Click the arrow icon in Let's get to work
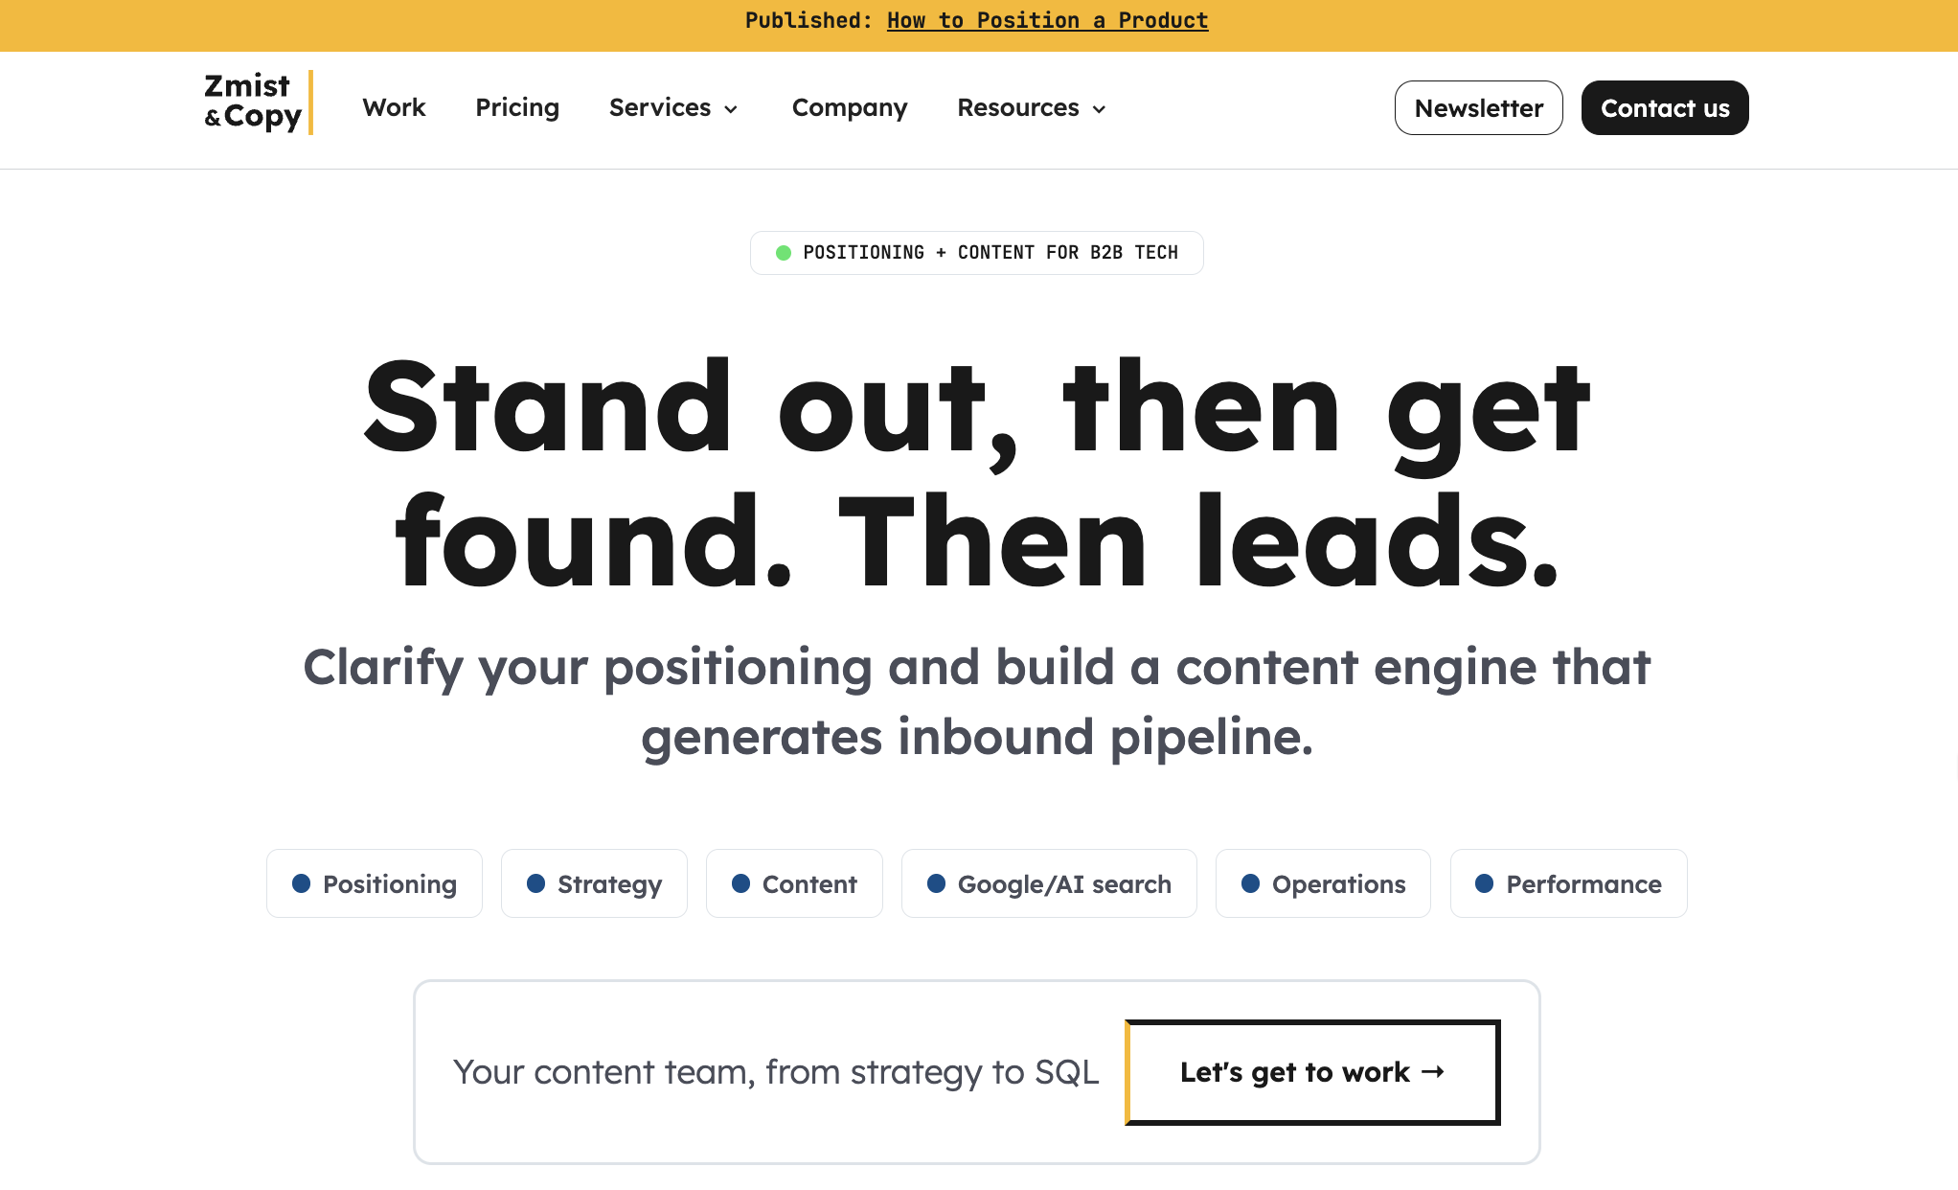 pos(1433,1072)
